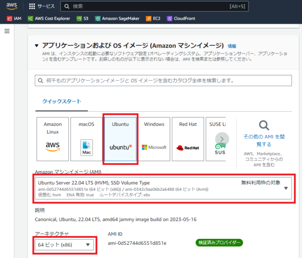Screen dimensions: 302x258
Task: Open AWS Cost Explorer shortcut
Action: 49,18
